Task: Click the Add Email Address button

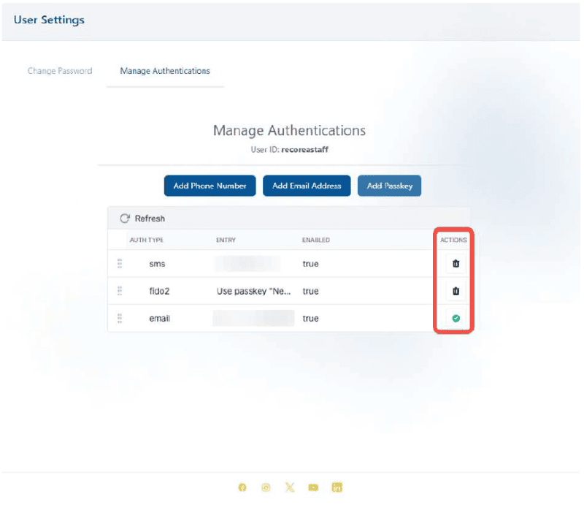Action: point(307,186)
